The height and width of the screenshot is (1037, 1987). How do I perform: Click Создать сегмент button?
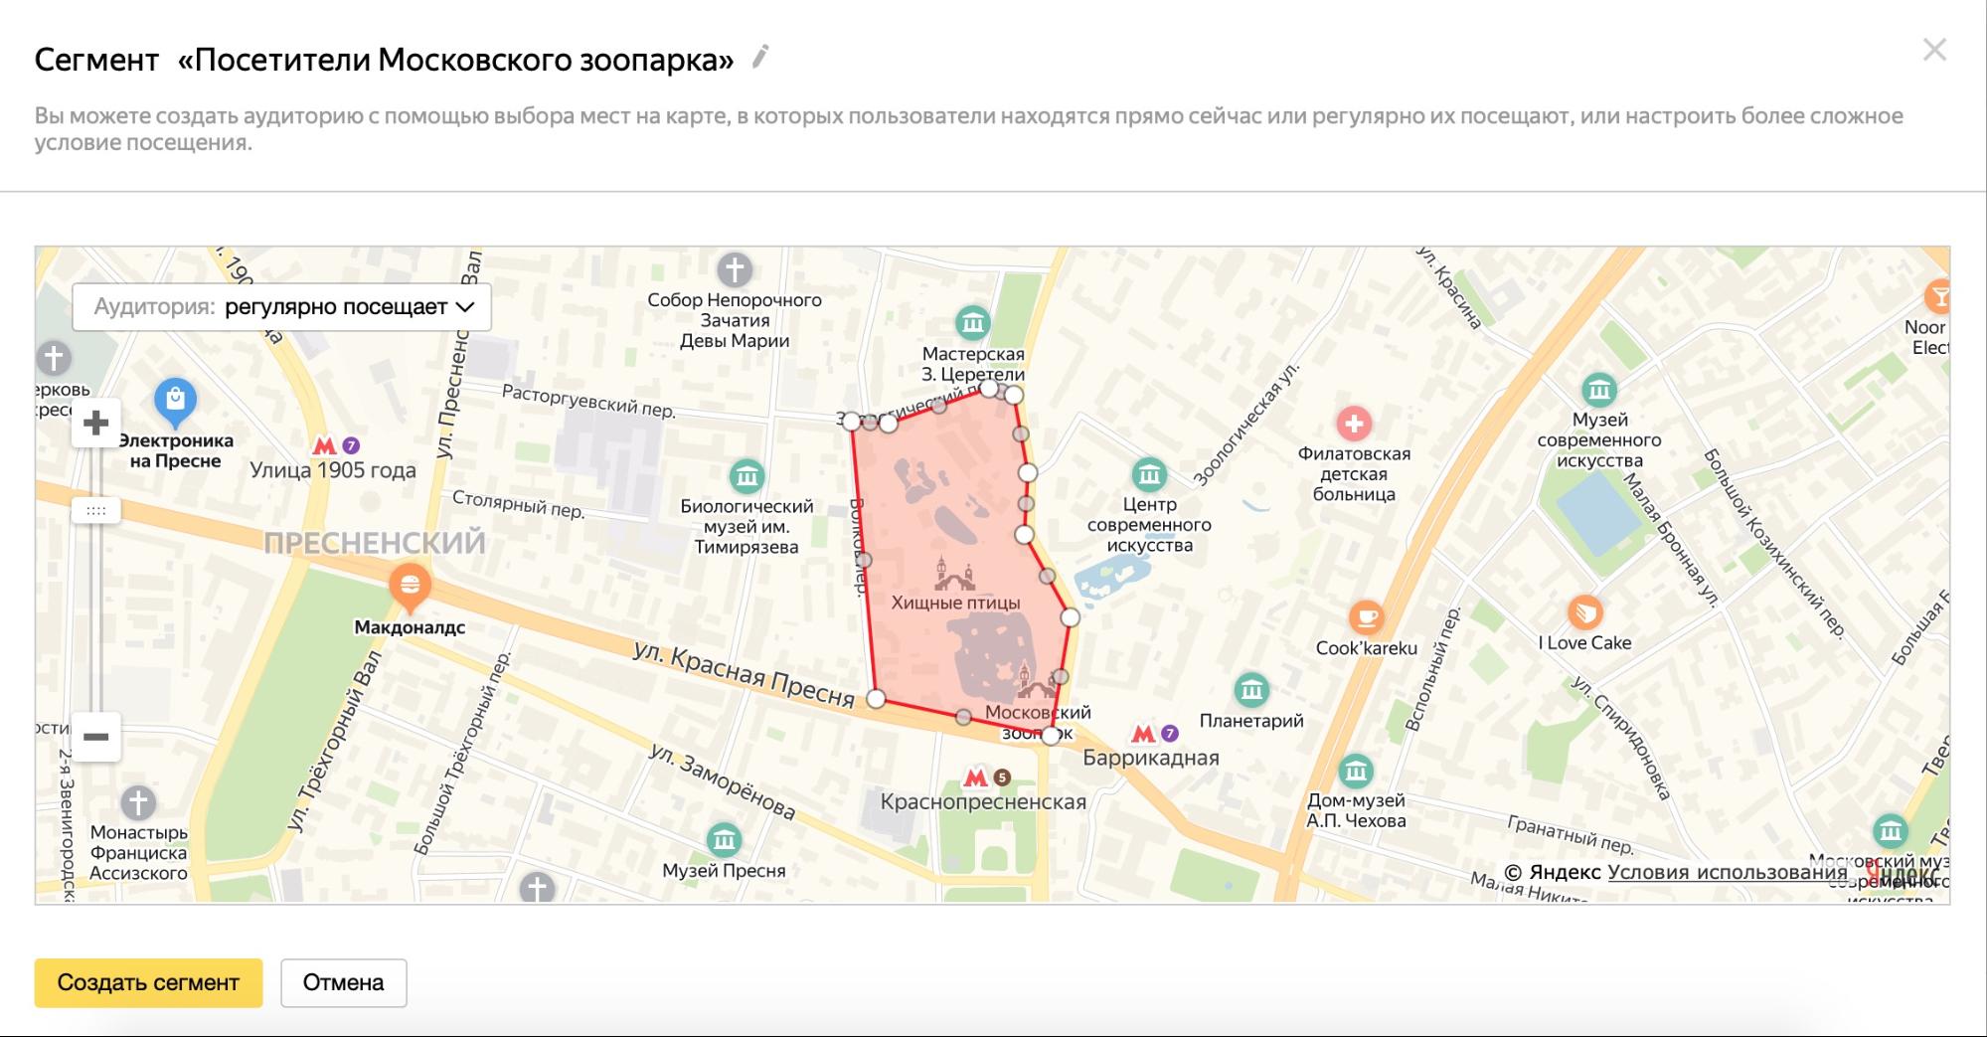click(x=148, y=982)
